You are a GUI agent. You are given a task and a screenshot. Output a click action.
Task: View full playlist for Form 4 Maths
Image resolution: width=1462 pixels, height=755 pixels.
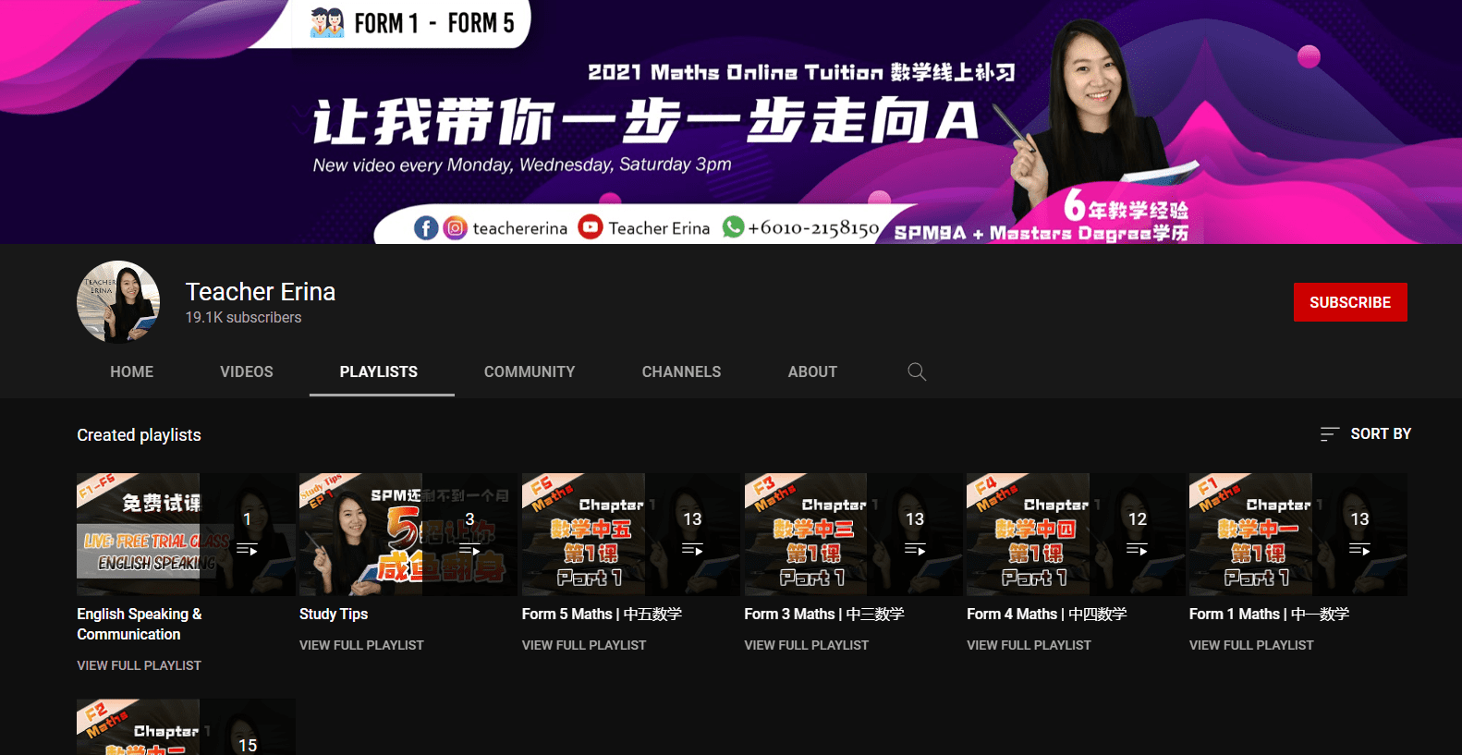point(1029,645)
